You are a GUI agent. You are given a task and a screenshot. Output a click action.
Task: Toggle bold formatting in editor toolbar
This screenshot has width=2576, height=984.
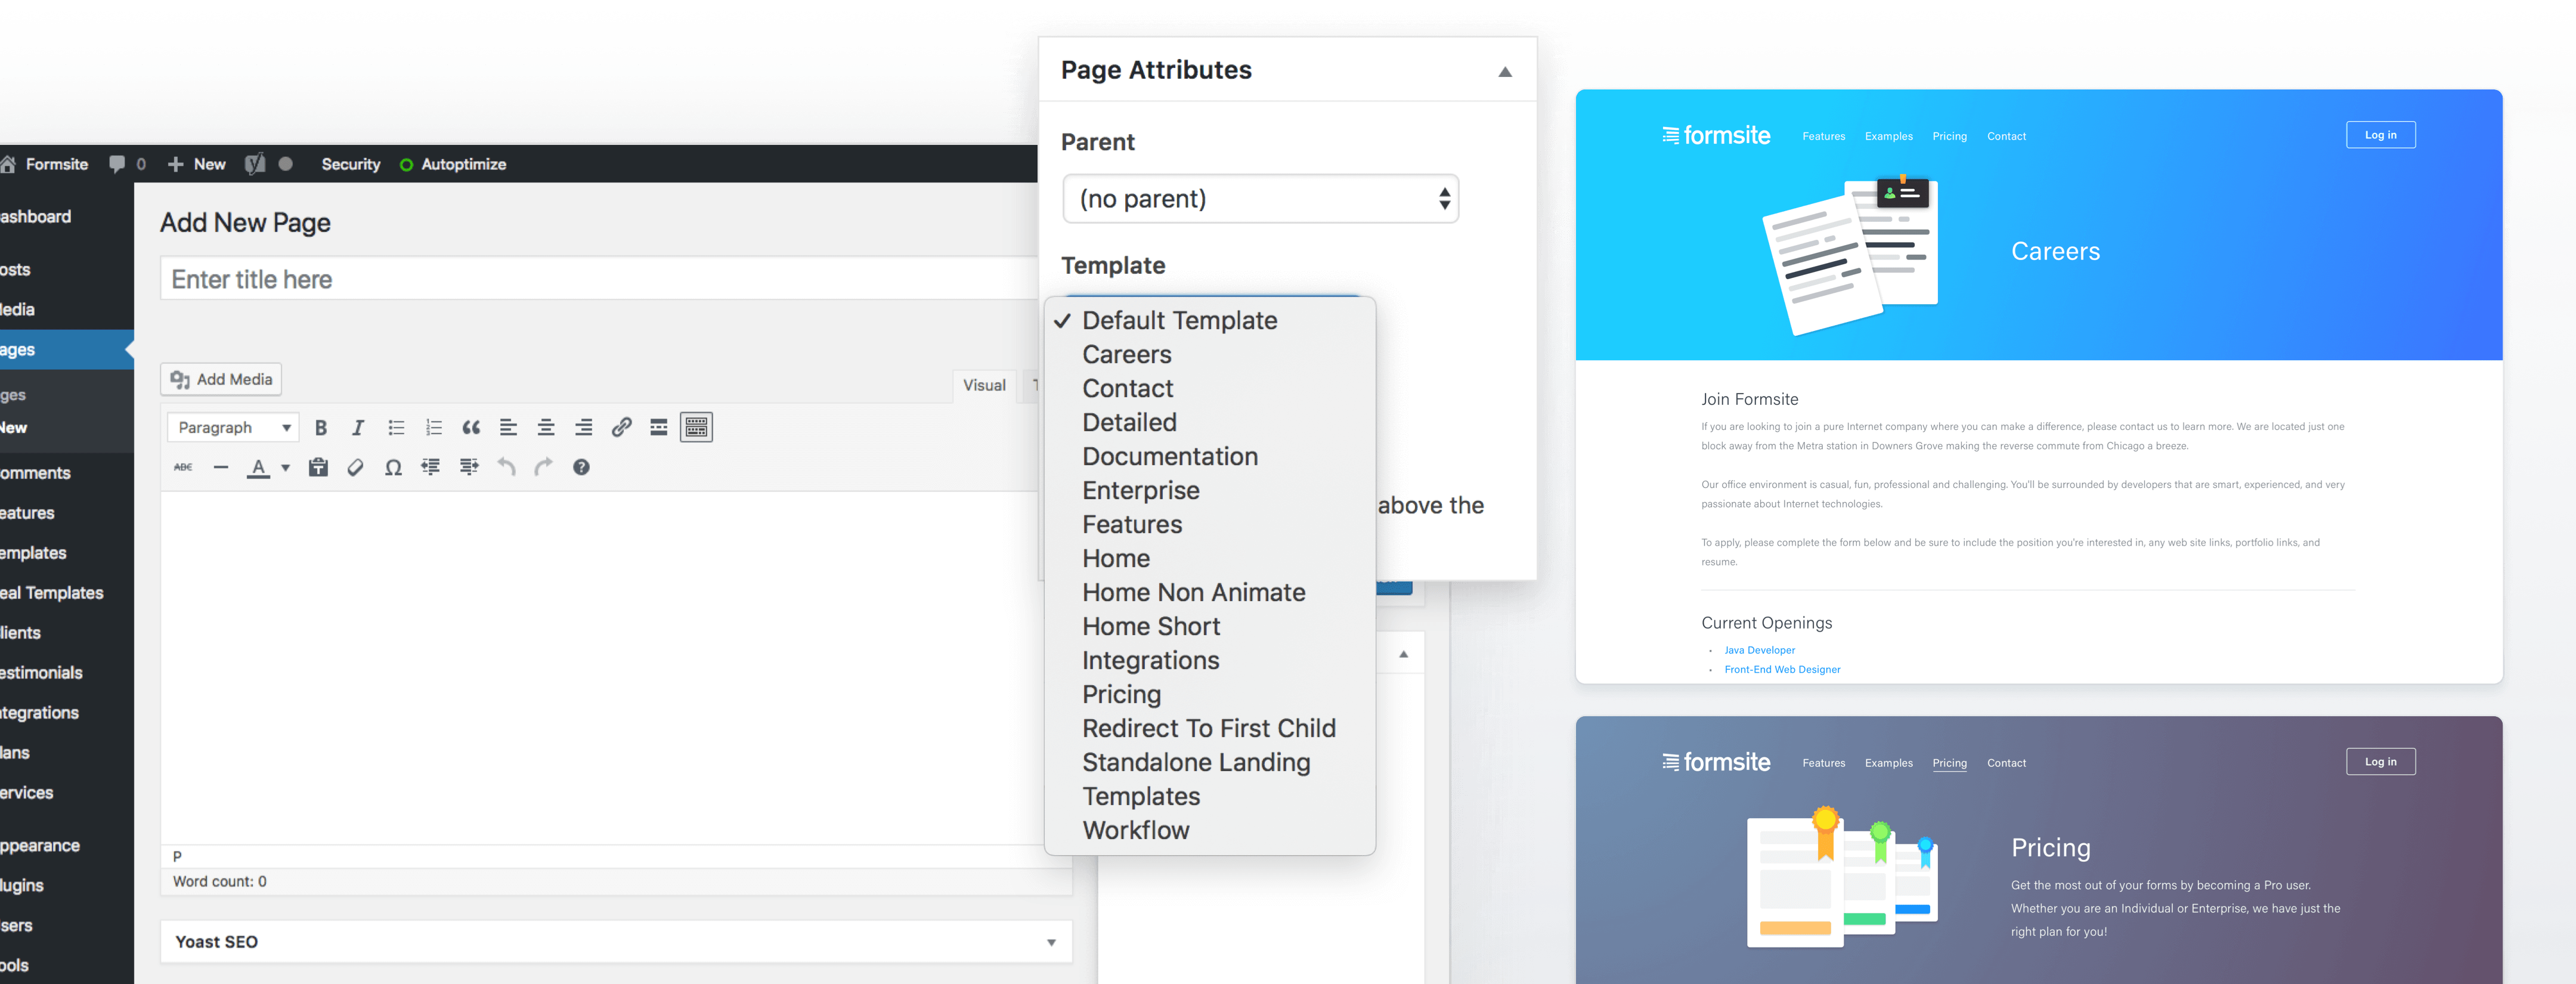tap(321, 428)
